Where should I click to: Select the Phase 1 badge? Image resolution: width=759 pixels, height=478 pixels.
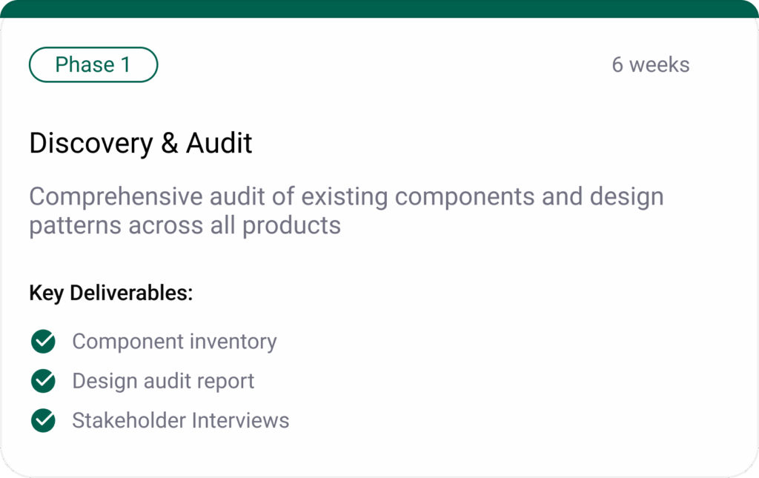click(93, 64)
